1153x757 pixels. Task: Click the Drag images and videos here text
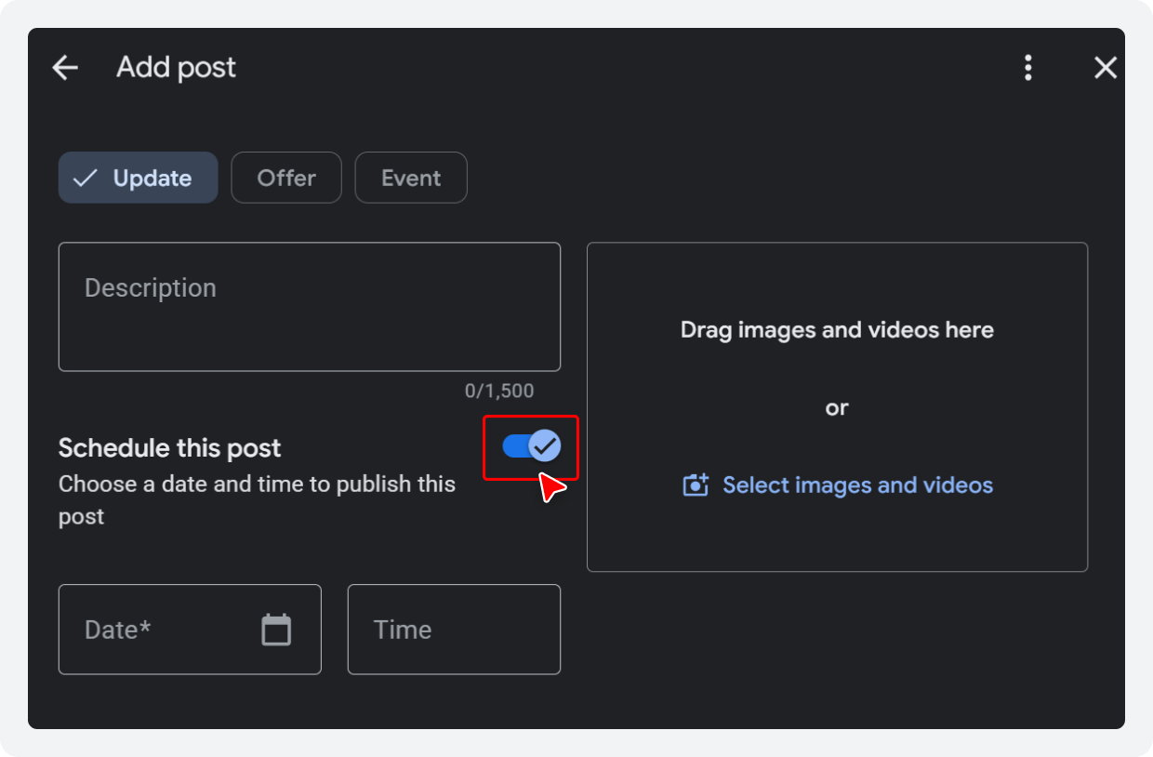tap(837, 330)
